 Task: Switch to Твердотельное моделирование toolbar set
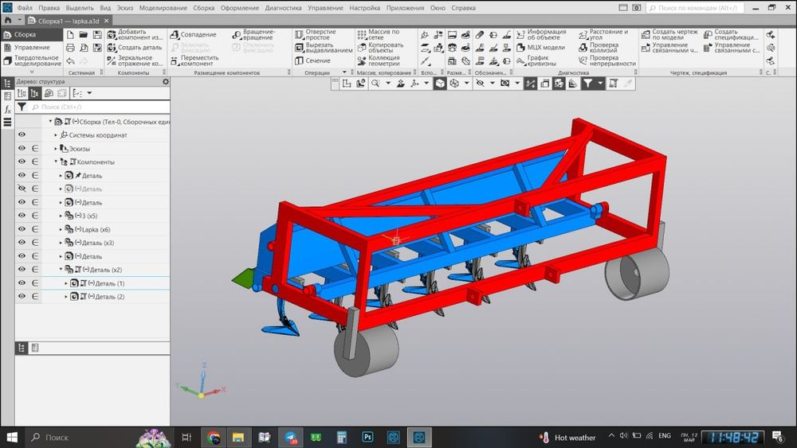tap(32, 61)
